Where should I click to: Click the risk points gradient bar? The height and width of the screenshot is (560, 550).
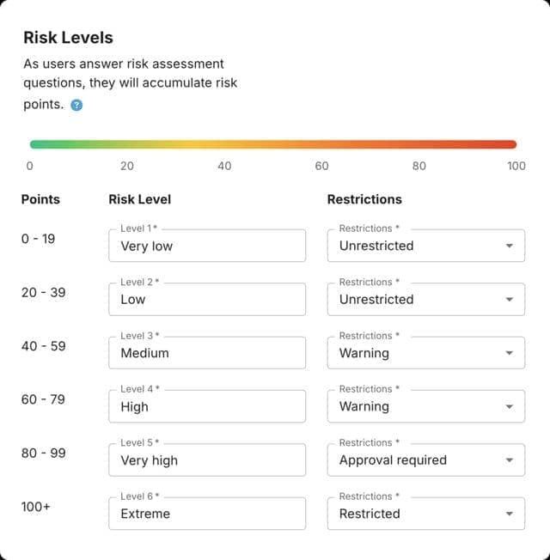click(x=272, y=144)
